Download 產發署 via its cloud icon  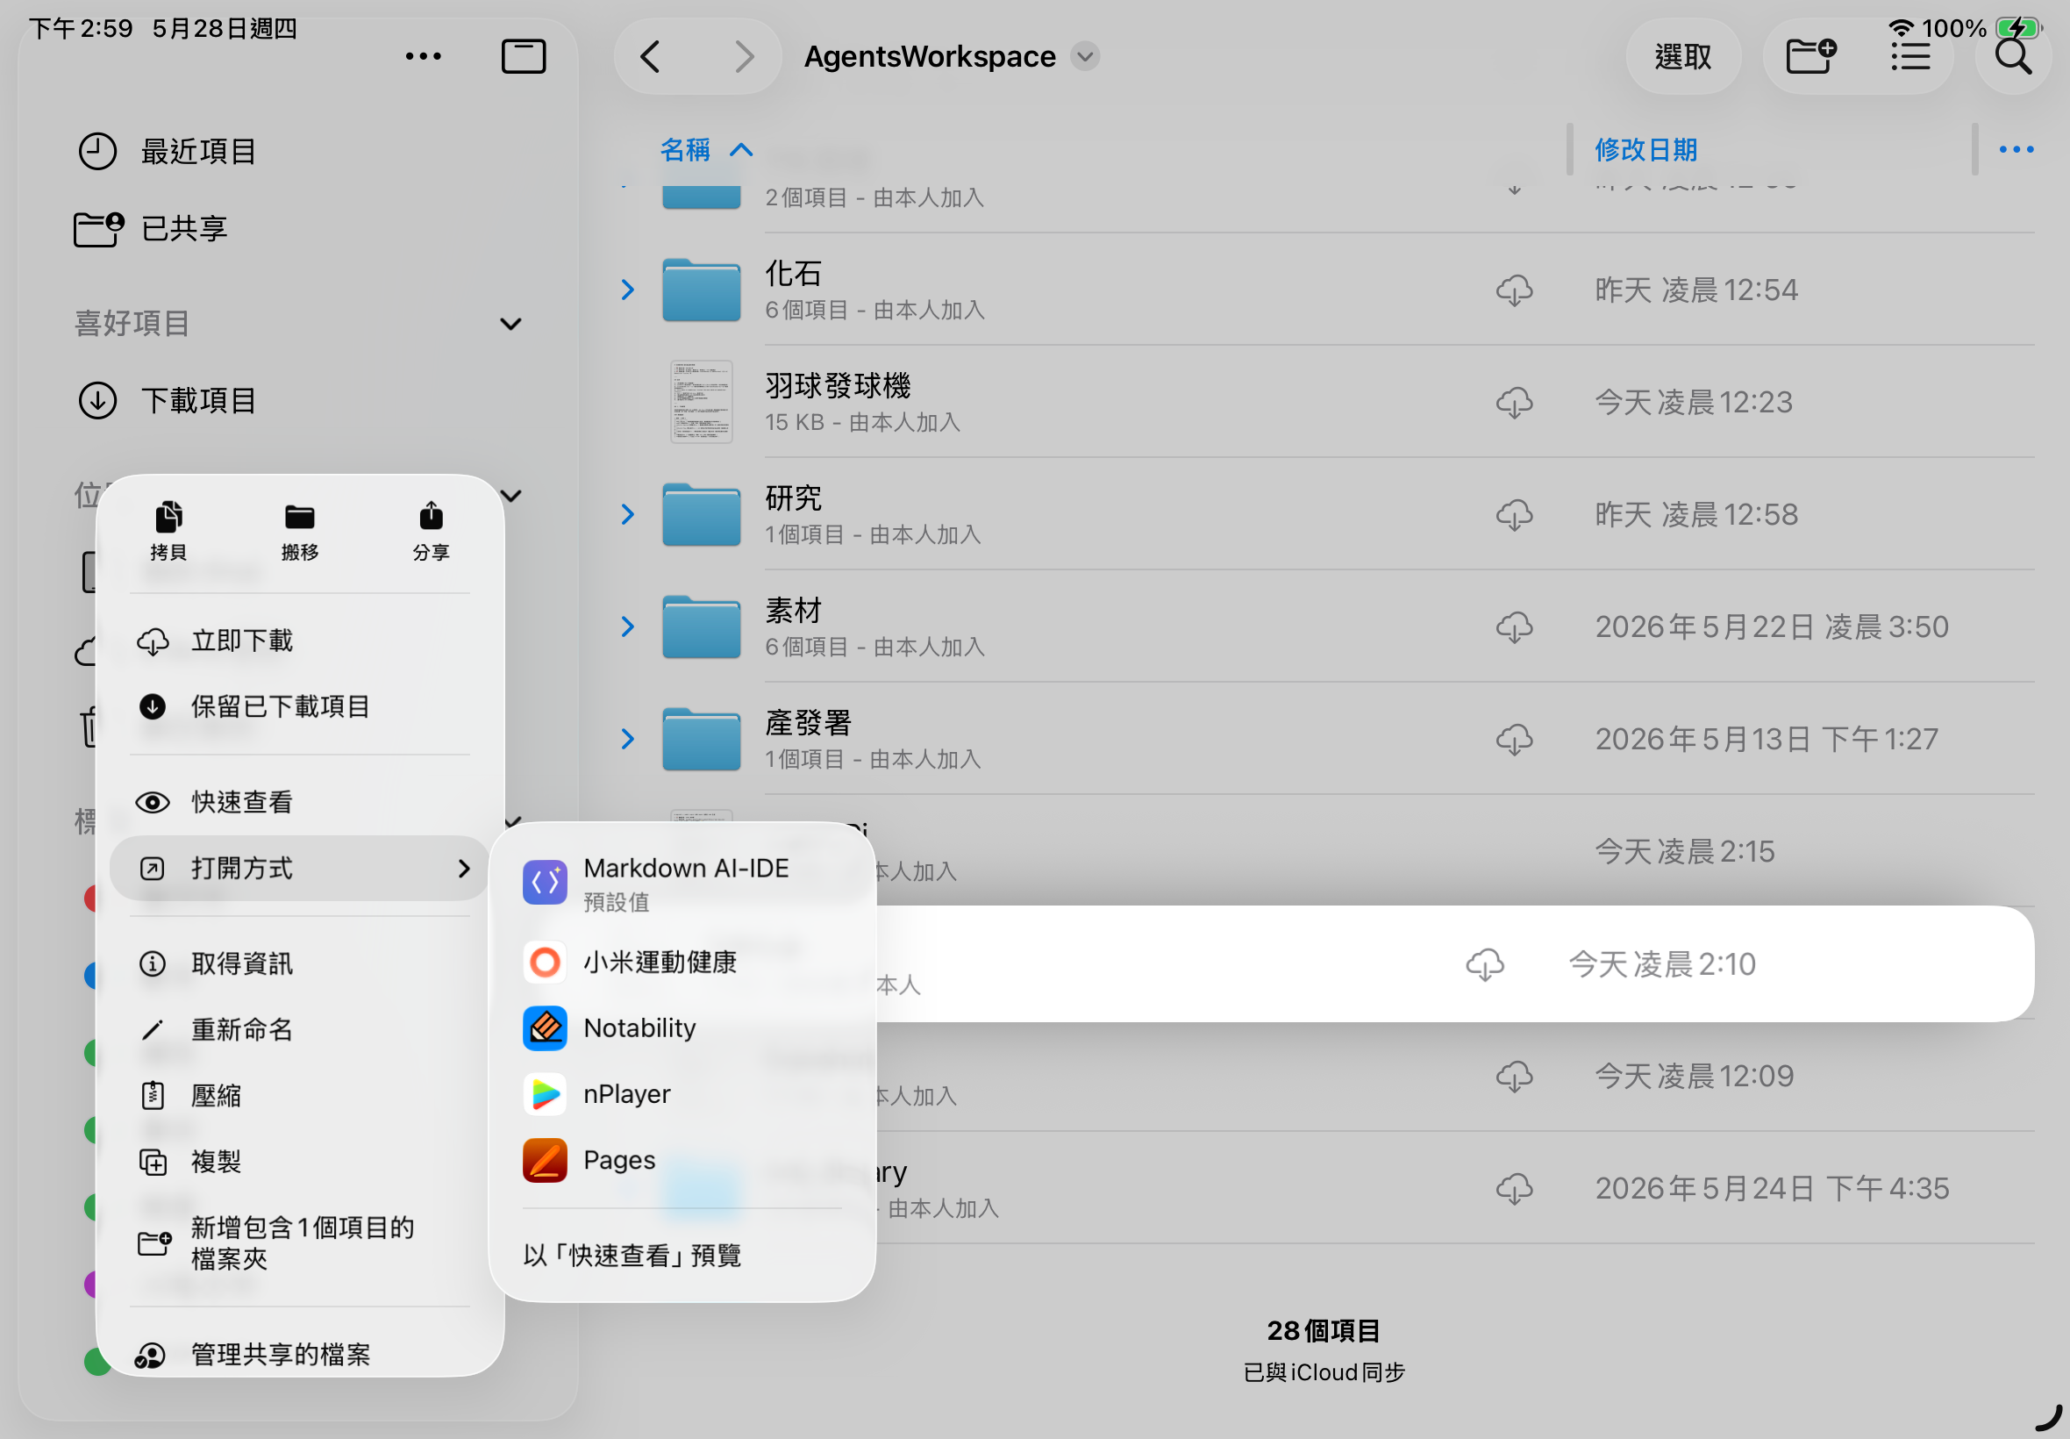tap(1514, 740)
